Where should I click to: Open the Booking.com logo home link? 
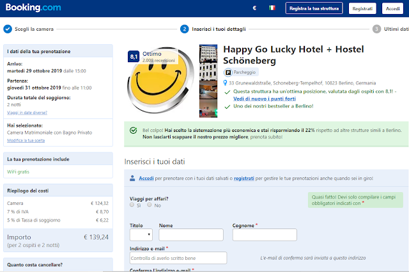pos(33,8)
